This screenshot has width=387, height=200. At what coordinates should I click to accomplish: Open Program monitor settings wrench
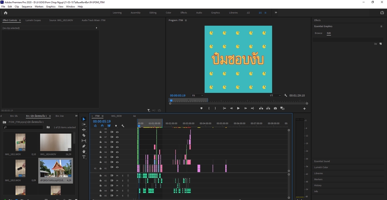[x=285, y=96]
